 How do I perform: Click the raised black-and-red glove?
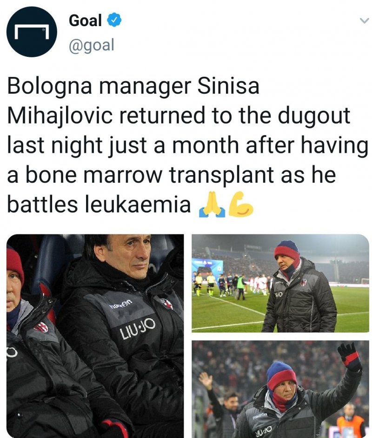coord(349,356)
